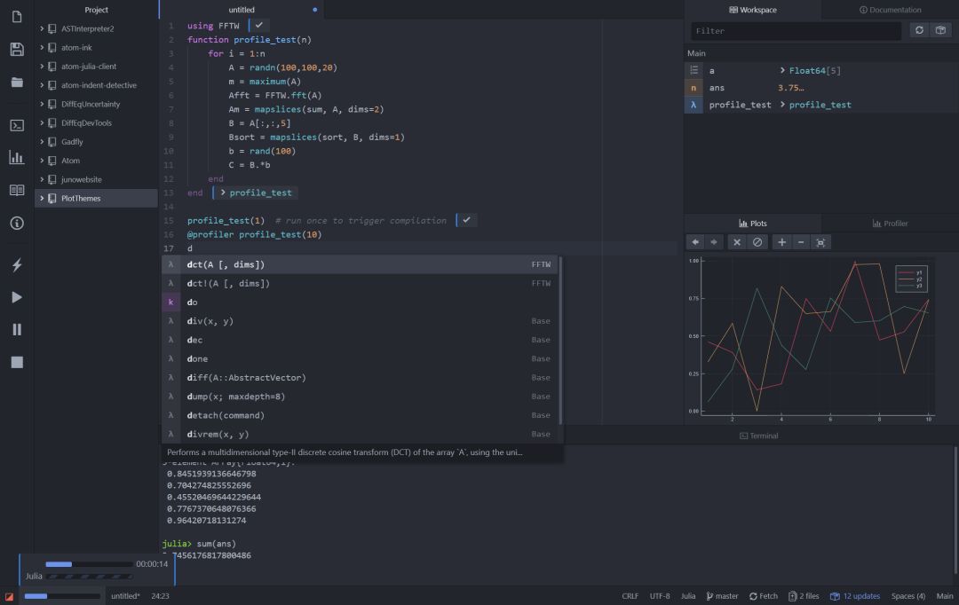Go to next plot with the forward arrow
Image resolution: width=959 pixels, height=605 pixels.
tap(714, 242)
